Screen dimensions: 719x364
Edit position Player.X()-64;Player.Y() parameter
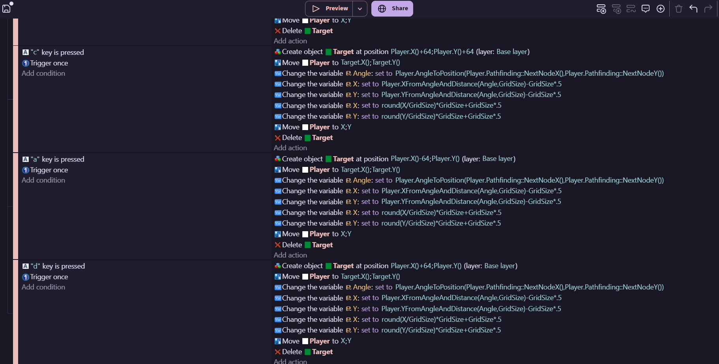425,159
